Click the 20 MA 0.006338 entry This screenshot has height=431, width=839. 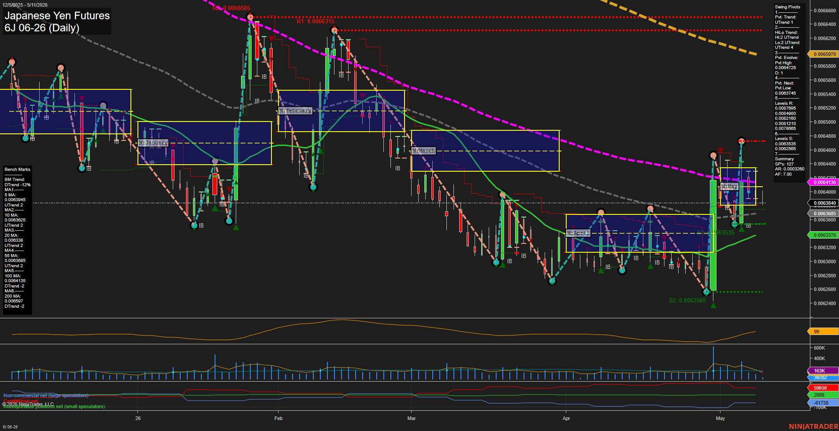[x=14, y=238]
